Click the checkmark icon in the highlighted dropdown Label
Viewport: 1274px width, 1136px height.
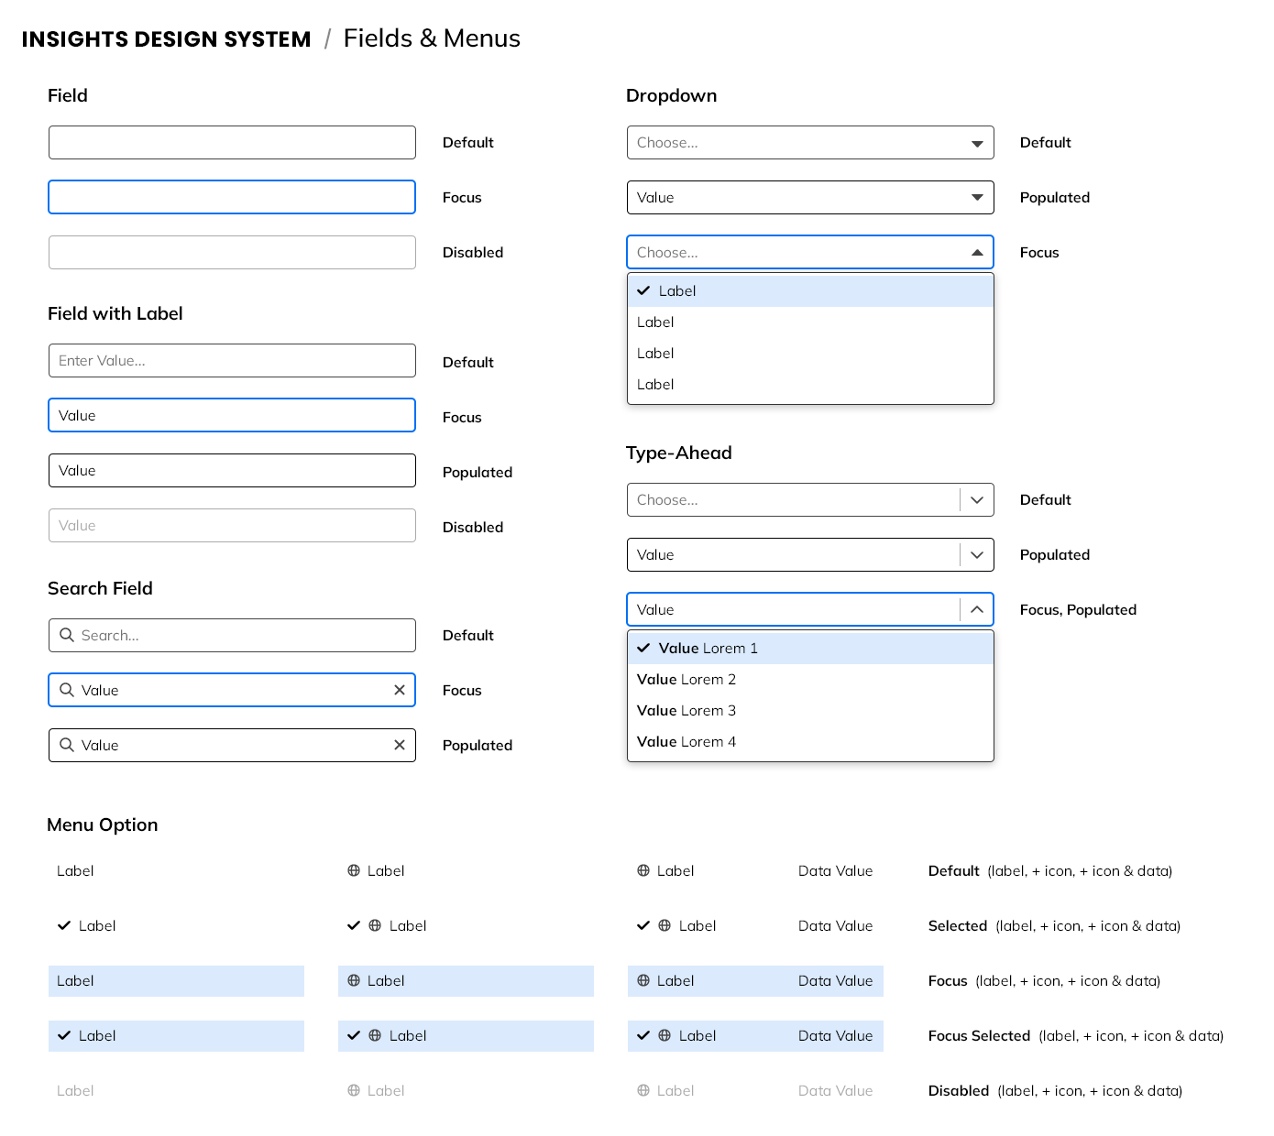coord(643,290)
